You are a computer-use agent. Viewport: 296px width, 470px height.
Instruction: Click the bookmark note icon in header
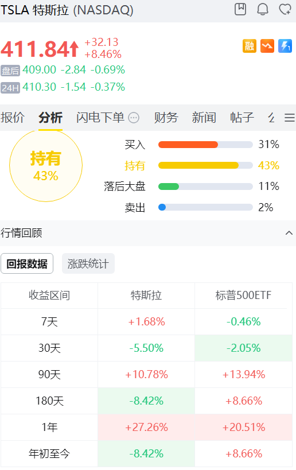coord(240,9)
